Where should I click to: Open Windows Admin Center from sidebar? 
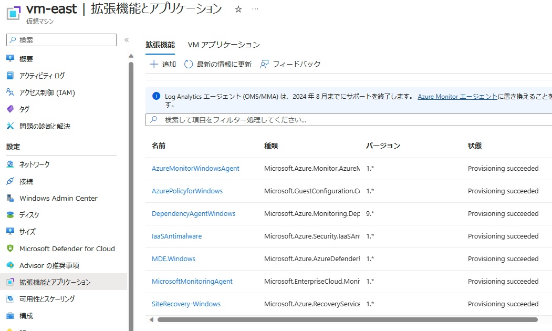(x=58, y=198)
